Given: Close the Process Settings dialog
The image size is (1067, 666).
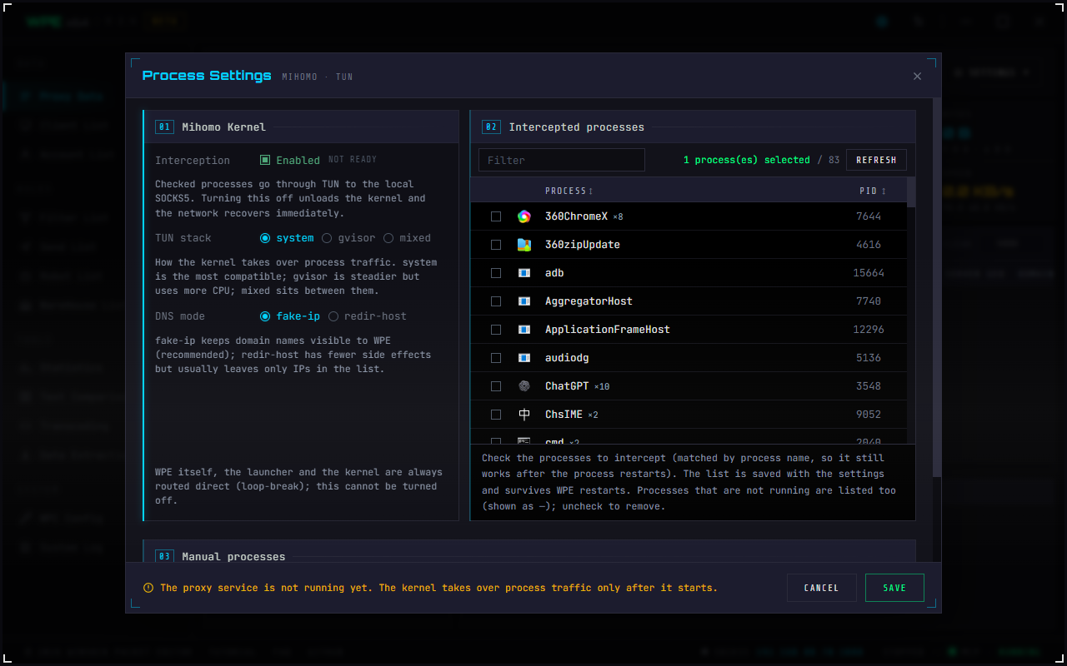Looking at the screenshot, I should click(x=917, y=76).
